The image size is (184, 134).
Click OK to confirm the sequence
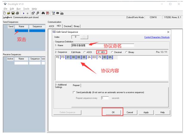click(x=113, y=112)
